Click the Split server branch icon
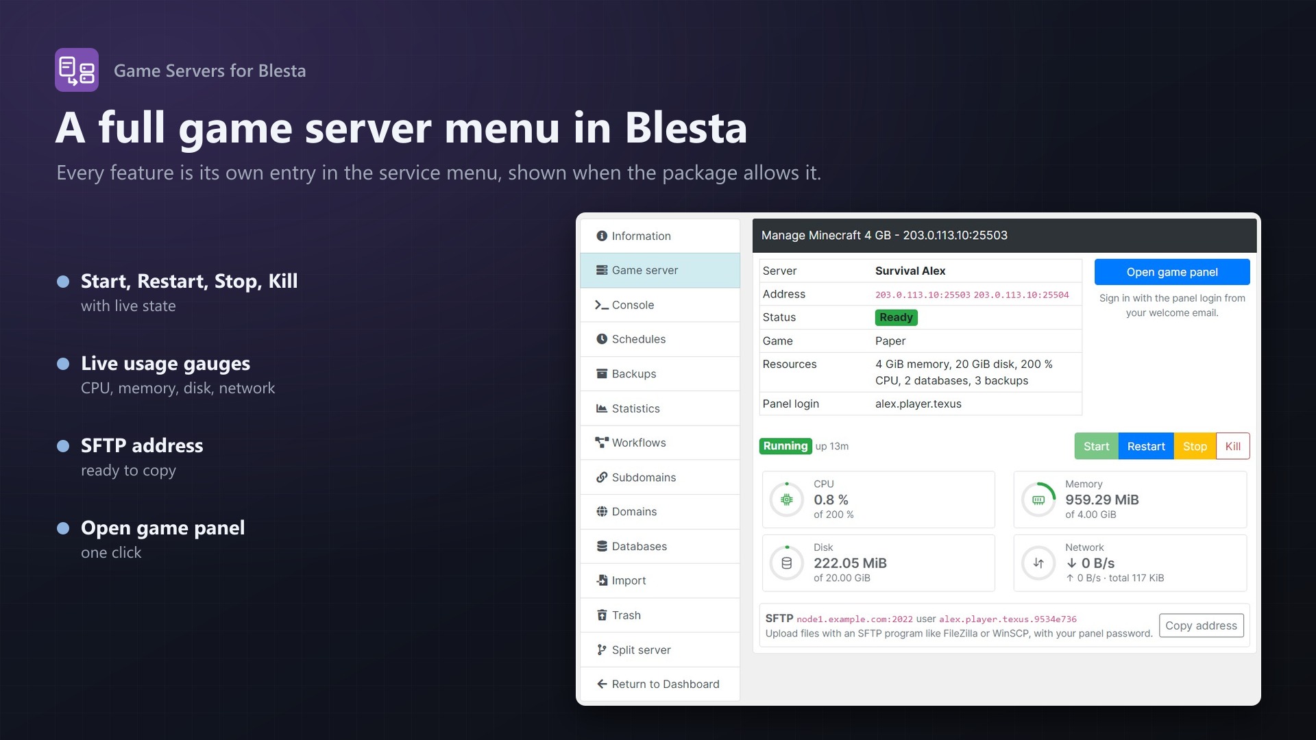Screen dimensions: 1316x740 (x=602, y=650)
